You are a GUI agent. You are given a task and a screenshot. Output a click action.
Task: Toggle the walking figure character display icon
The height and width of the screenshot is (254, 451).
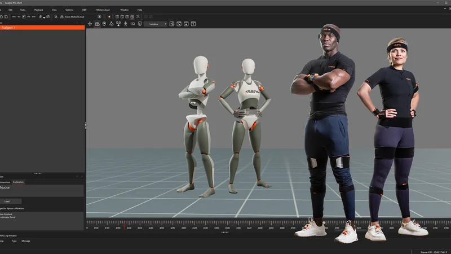tap(125, 24)
